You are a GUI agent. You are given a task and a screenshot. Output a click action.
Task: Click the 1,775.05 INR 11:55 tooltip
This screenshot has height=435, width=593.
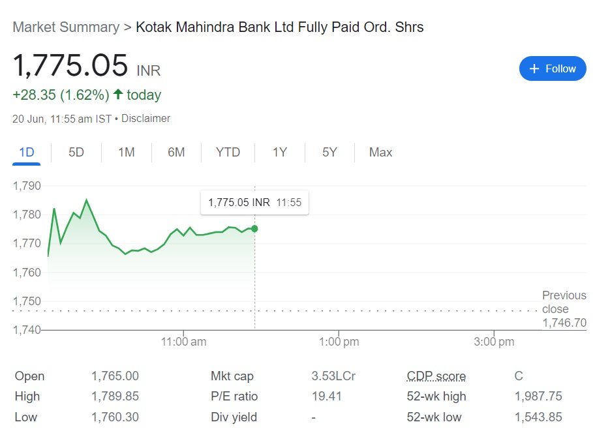(254, 203)
